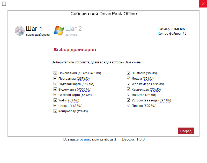The width and height of the screenshot is (207, 163).
Task: Click the Windows logo icon for Шаг 2
Action: coord(59,31)
